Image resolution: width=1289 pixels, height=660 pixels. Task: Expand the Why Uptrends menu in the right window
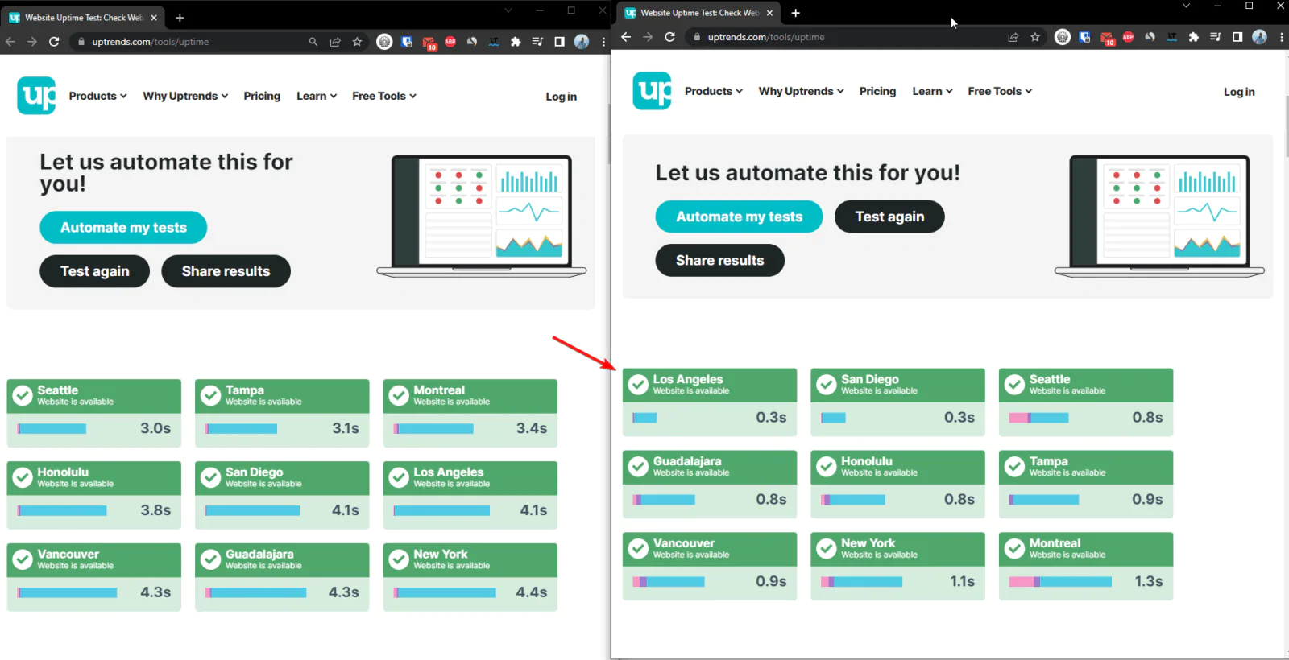click(x=801, y=91)
